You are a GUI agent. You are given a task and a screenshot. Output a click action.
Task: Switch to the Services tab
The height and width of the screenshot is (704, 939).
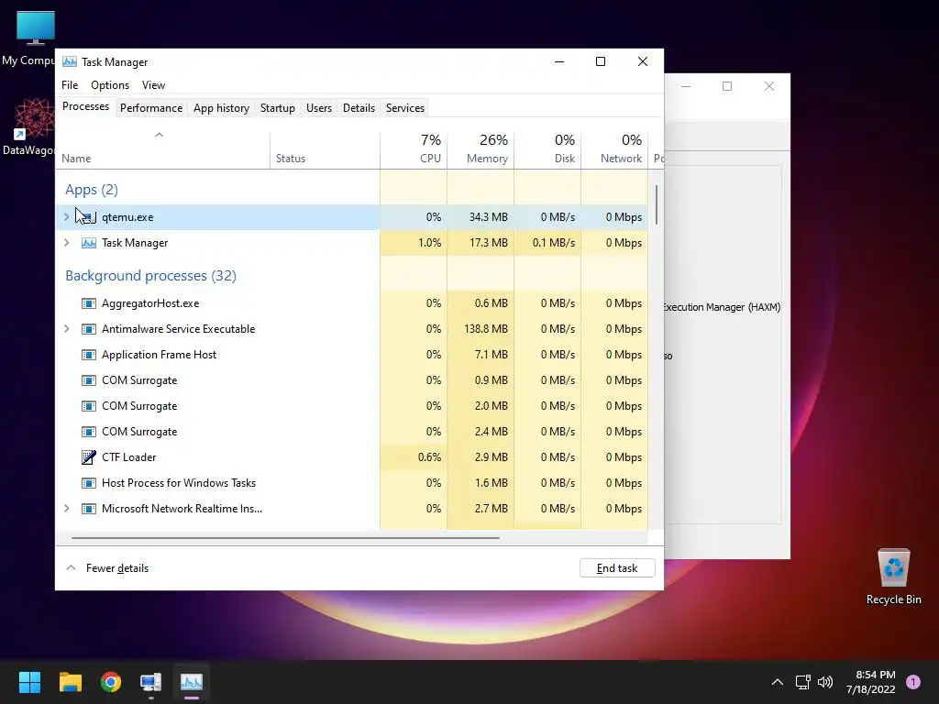click(x=404, y=108)
